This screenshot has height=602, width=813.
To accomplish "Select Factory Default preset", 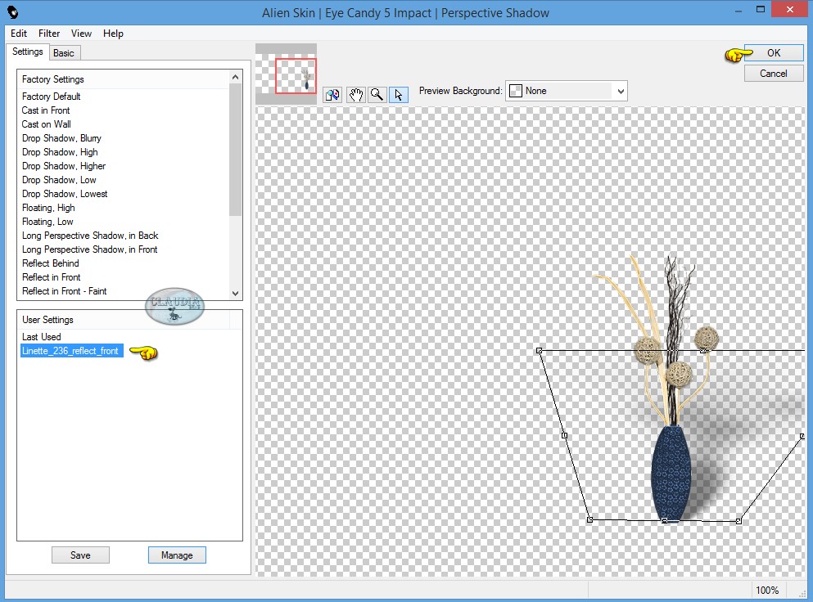I will click(52, 97).
